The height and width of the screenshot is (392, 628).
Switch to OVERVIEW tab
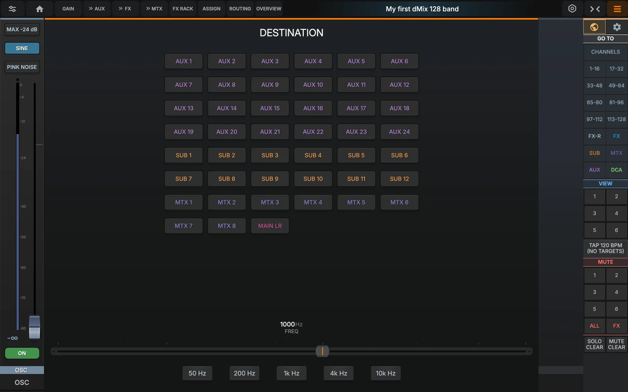[269, 9]
